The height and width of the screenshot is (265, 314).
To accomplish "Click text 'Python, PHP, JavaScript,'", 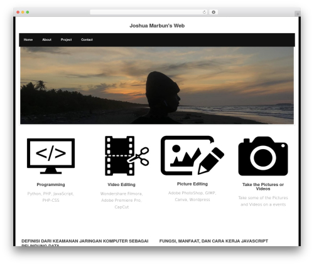I will [x=51, y=194].
